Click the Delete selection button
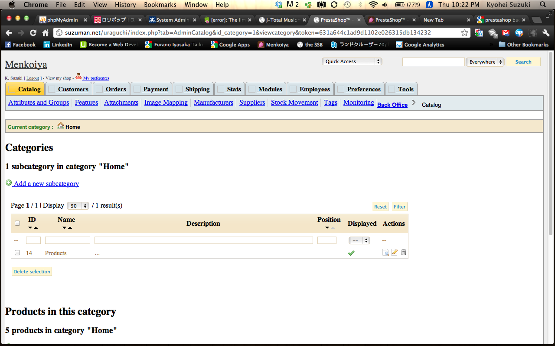The image size is (555, 346). coord(32,272)
